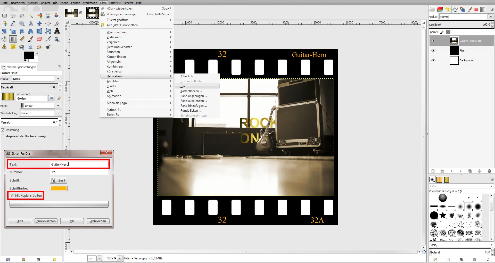Select the Text tool in the toolbox

[x=57, y=31]
